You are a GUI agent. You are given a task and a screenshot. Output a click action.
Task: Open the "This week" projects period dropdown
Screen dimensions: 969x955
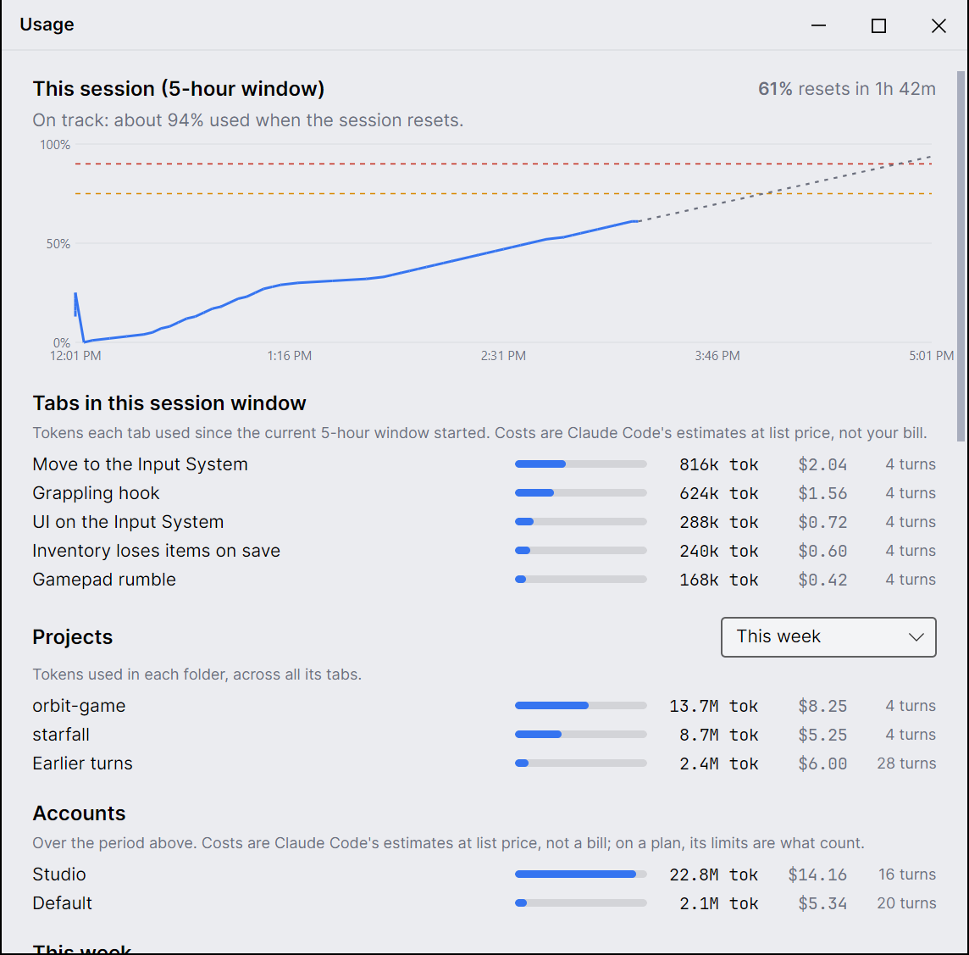coord(828,636)
